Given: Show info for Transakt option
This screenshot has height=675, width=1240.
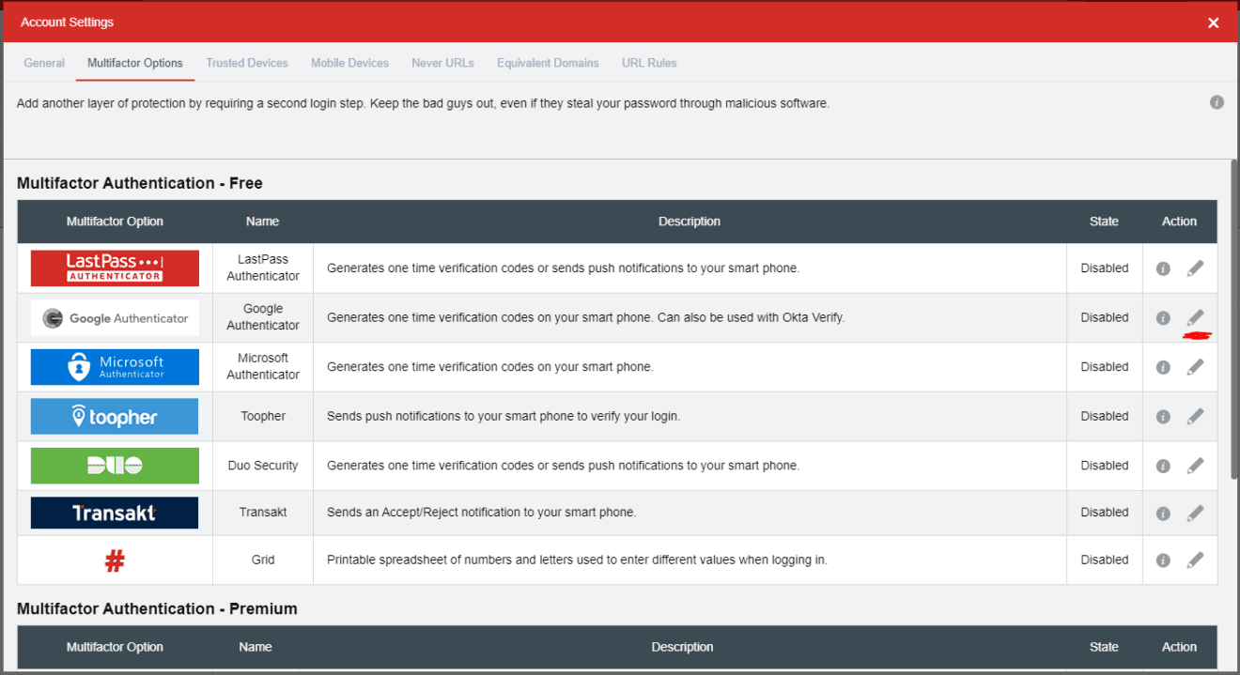Looking at the screenshot, I should (1163, 514).
